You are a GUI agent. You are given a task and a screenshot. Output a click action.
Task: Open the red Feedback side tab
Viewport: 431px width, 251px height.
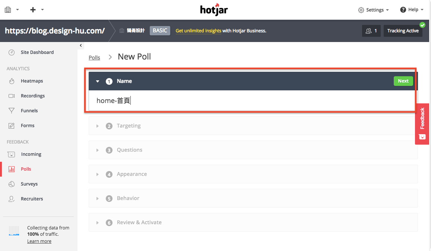click(x=422, y=123)
